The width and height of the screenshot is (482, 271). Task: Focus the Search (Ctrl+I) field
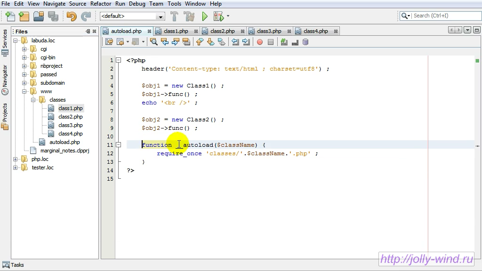(x=447, y=16)
